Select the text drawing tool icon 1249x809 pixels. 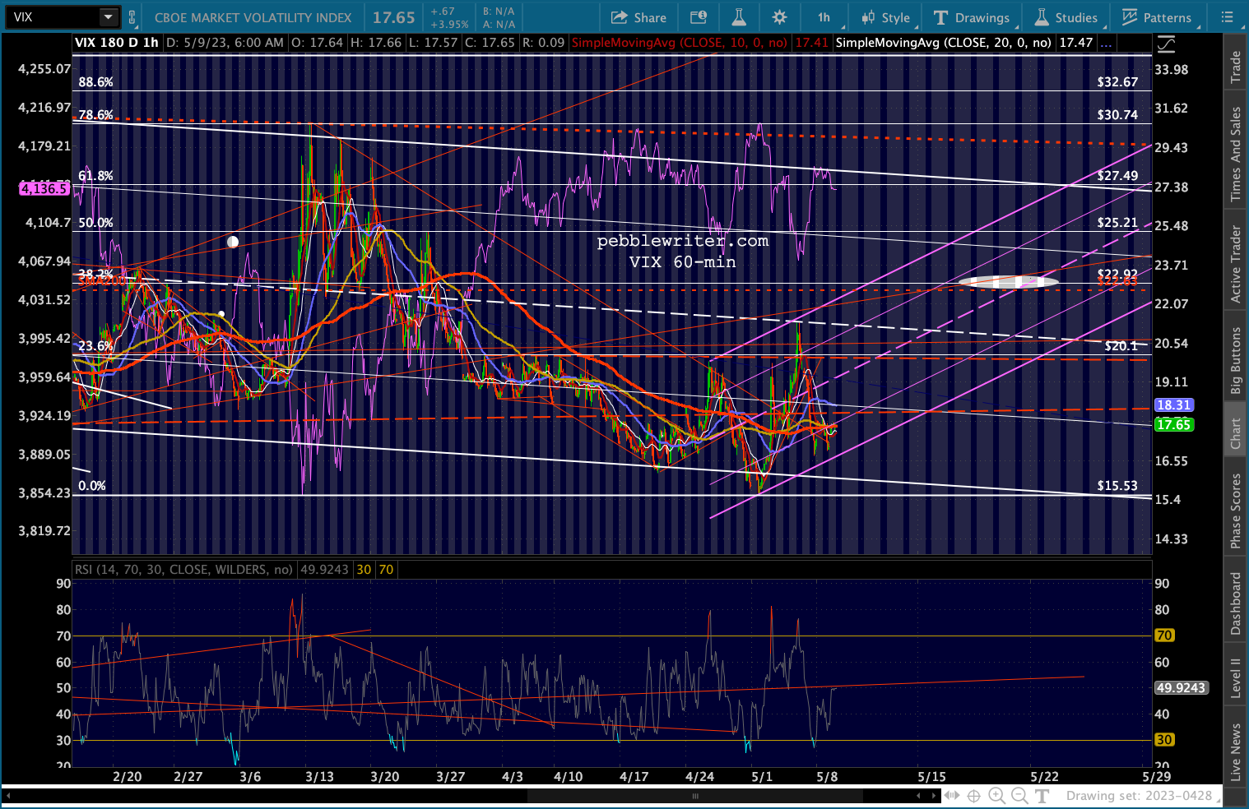[x=1042, y=795]
